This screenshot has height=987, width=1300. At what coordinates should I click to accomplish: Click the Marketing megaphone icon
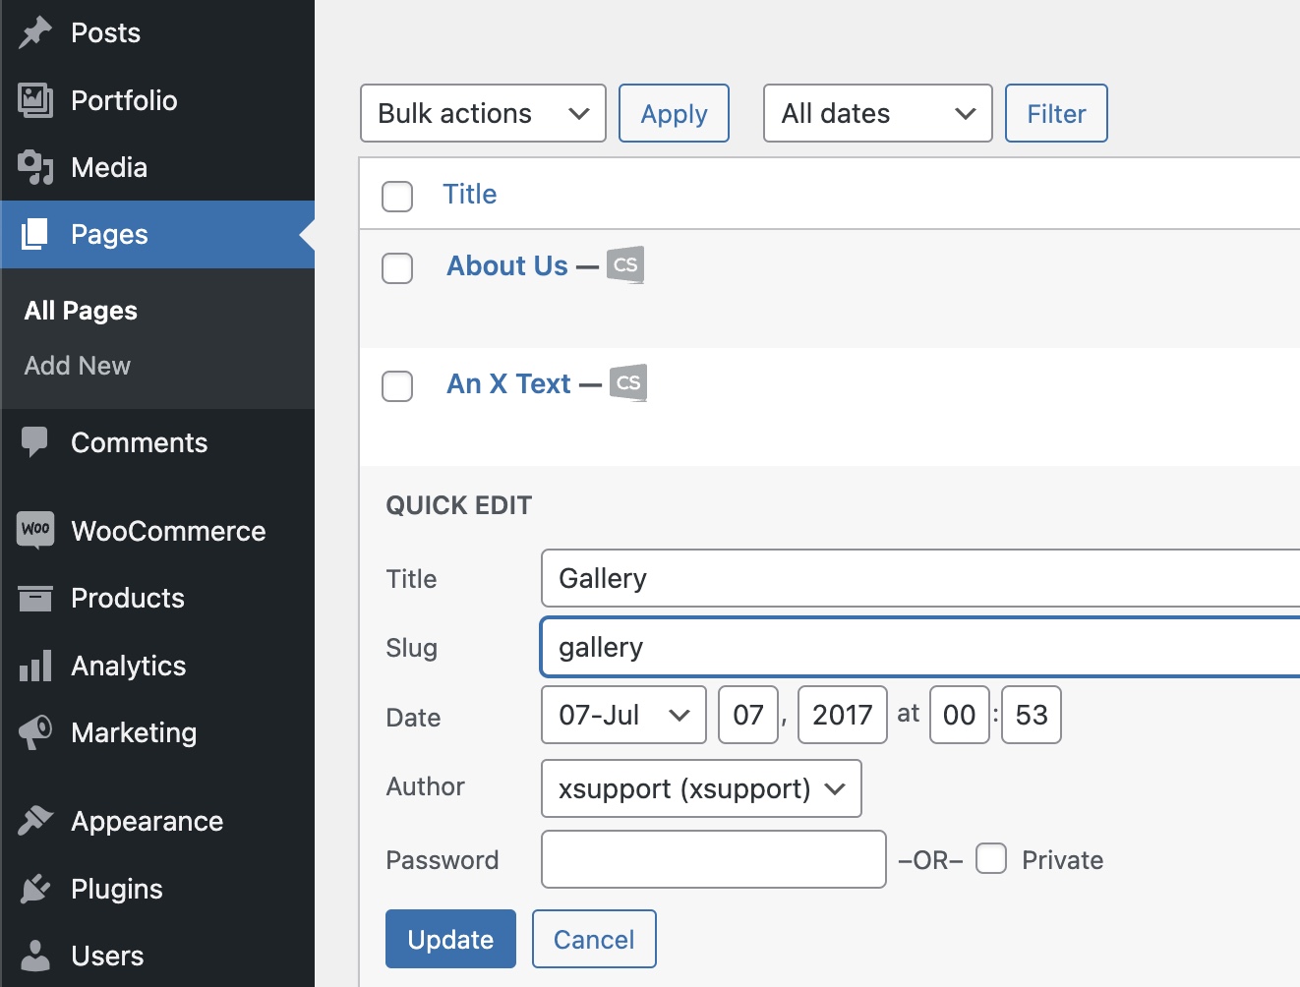(35, 732)
